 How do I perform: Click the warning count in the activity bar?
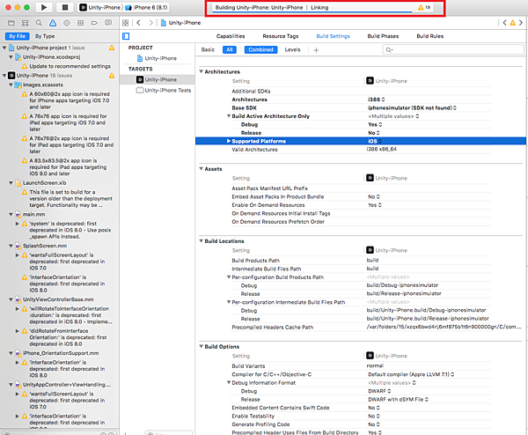(424, 7)
